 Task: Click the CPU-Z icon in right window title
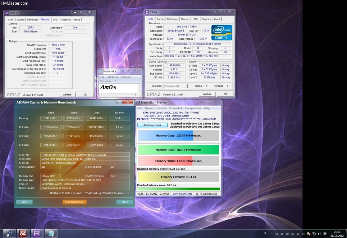(147, 12)
